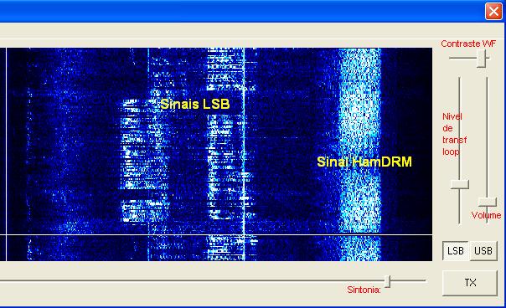The width and height of the screenshot is (506, 308).
Task: Click the Sintonia label text
Action: click(x=364, y=290)
